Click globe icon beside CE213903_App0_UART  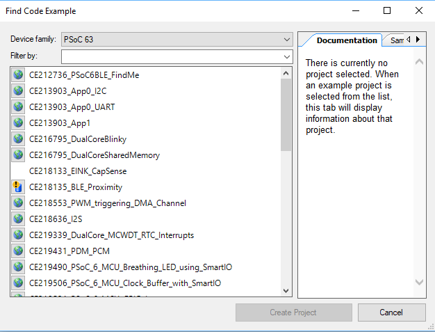18,106
